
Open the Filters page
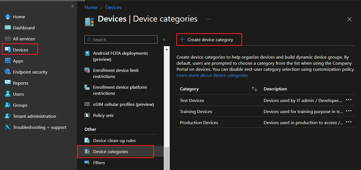coord(99,163)
